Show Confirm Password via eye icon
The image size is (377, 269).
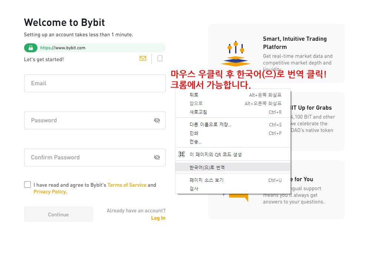(x=157, y=157)
